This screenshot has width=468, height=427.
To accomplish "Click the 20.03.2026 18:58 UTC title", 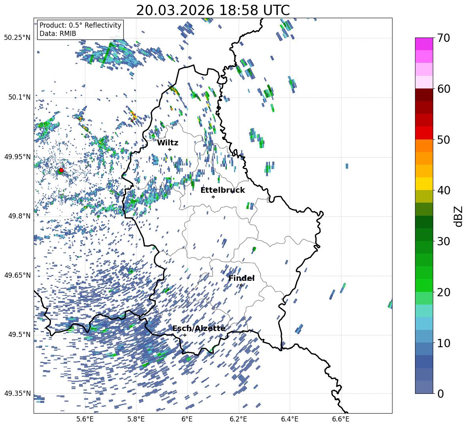I will pos(213,10).
